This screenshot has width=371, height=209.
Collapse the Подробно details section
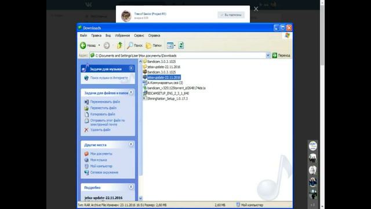click(x=131, y=187)
